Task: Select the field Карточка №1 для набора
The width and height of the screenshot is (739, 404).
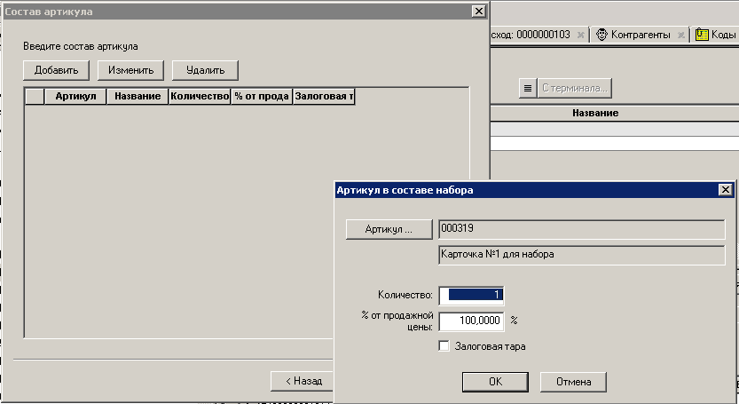Action: click(582, 255)
